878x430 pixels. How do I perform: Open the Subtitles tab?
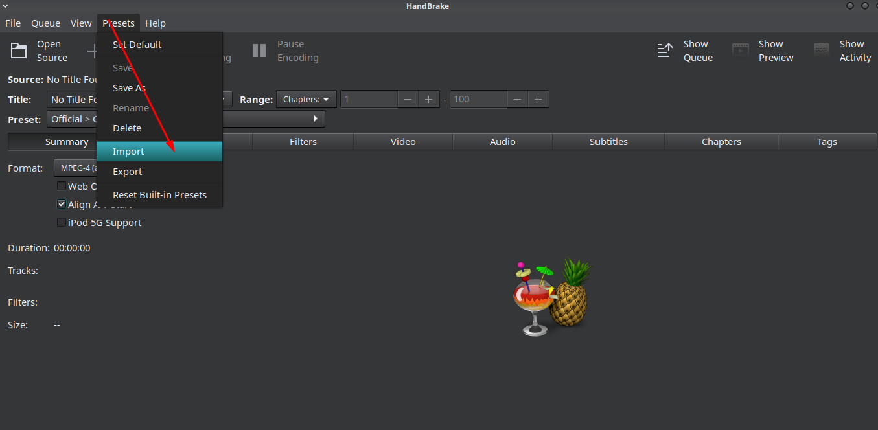(x=608, y=142)
